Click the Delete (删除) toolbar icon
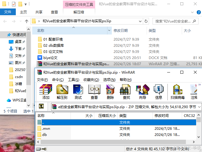This screenshot has width=202, height=152. pos(110,91)
